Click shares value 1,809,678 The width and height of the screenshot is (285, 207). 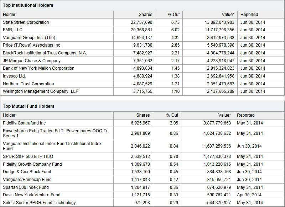[140, 164]
